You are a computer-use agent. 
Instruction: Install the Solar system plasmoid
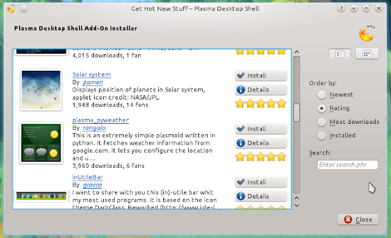pos(261,76)
